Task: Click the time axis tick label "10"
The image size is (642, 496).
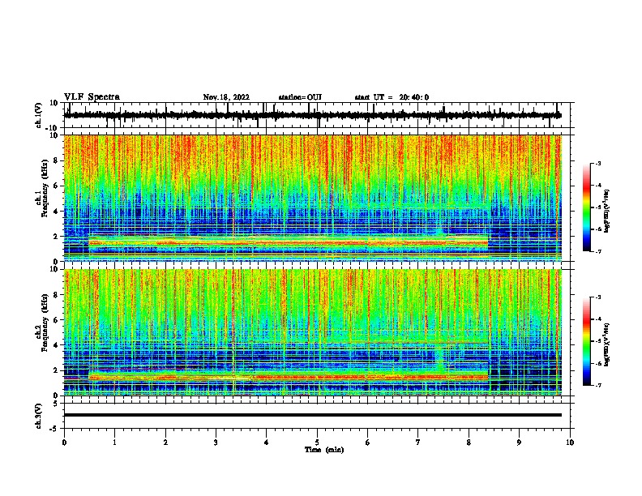Action: (x=570, y=443)
